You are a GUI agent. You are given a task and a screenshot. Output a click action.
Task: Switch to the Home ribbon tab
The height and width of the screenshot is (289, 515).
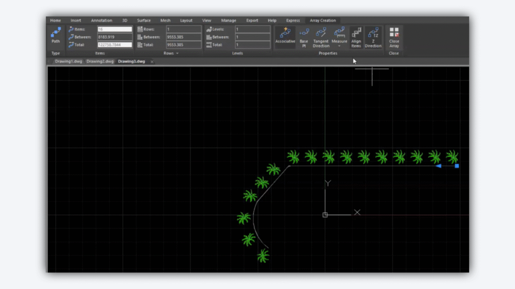tap(55, 21)
